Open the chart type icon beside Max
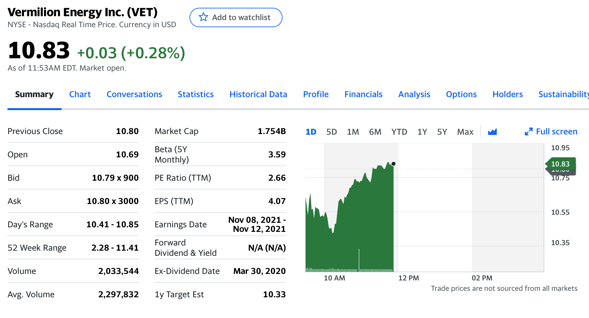 pos(492,132)
